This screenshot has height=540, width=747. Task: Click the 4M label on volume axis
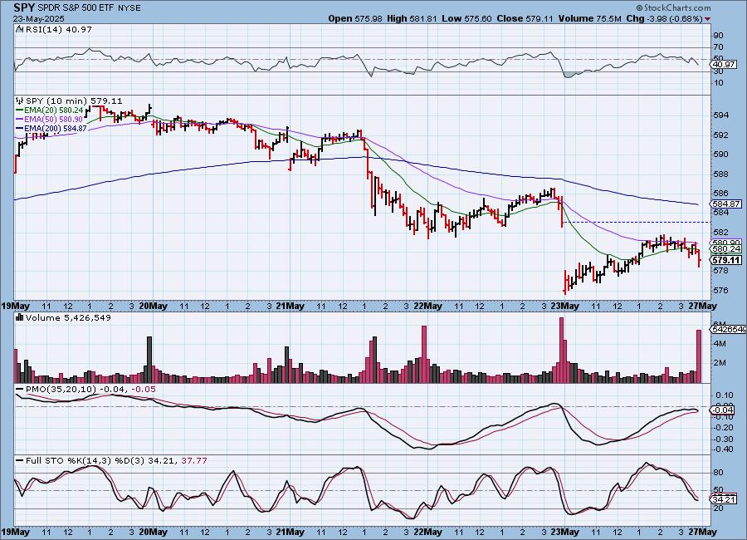(x=720, y=343)
